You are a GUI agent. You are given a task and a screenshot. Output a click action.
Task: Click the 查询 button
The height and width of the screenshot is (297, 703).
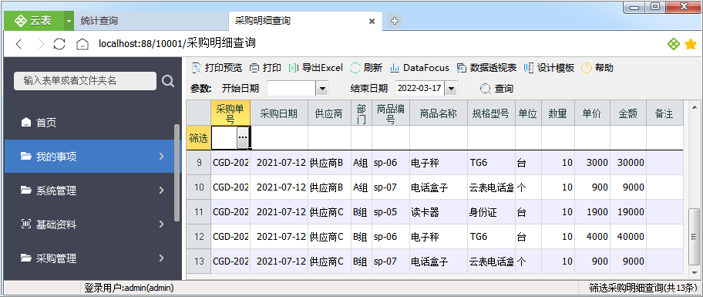[496, 89]
